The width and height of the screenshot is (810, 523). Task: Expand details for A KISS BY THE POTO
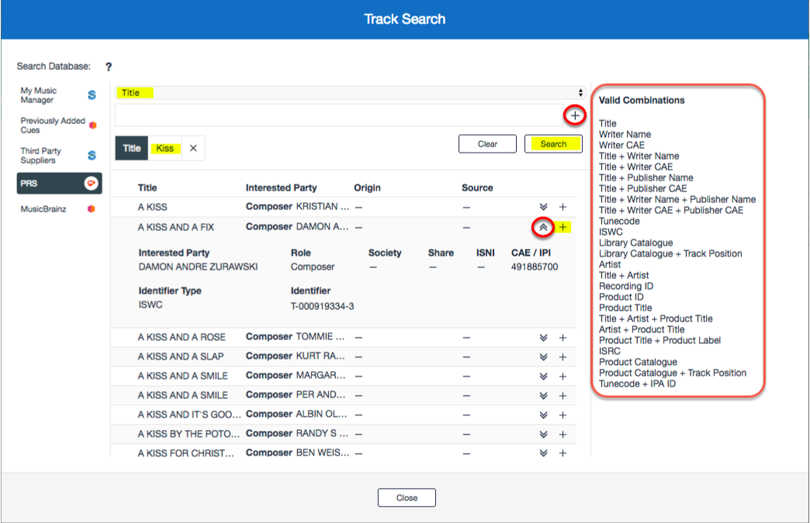pyautogui.click(x=543, y=435)
